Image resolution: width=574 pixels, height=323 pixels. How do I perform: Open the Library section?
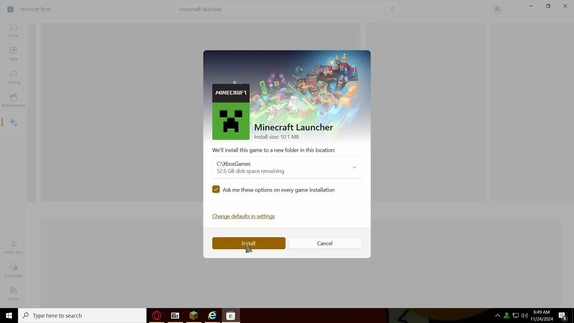(x=13, y=293)
